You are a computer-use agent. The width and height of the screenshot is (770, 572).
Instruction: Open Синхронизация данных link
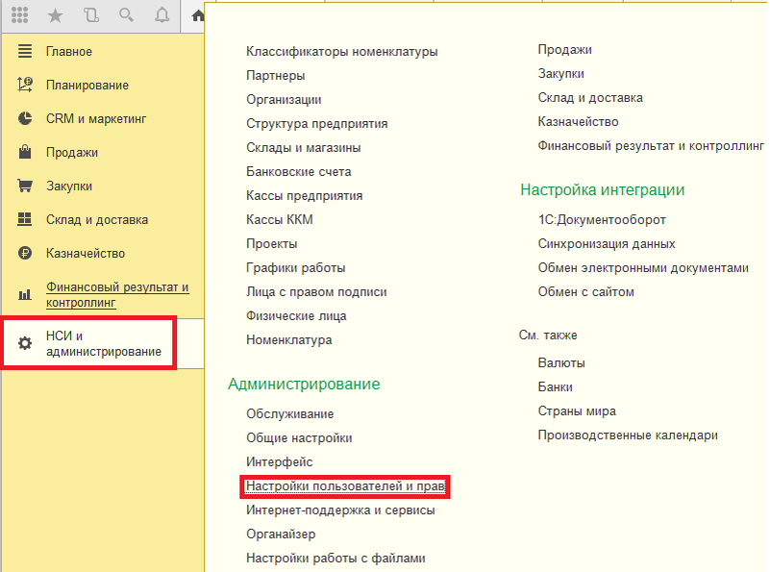[x=607, y=244]
